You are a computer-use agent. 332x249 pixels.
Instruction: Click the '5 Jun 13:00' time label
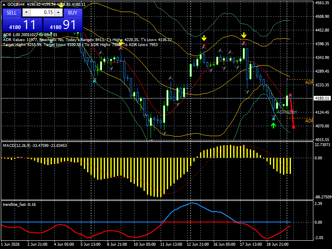pos(90,244)
